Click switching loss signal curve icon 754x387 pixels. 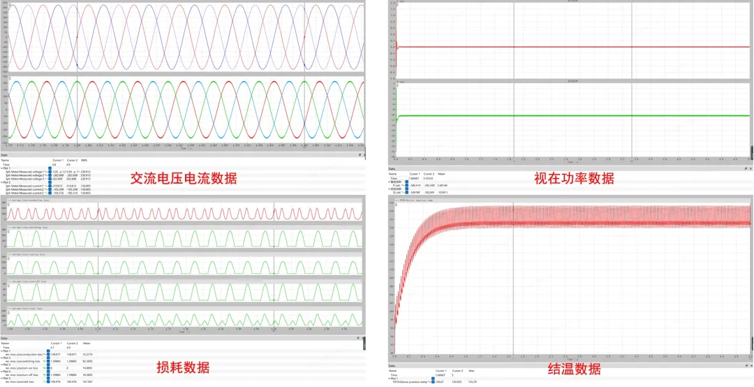coord(44,360)
